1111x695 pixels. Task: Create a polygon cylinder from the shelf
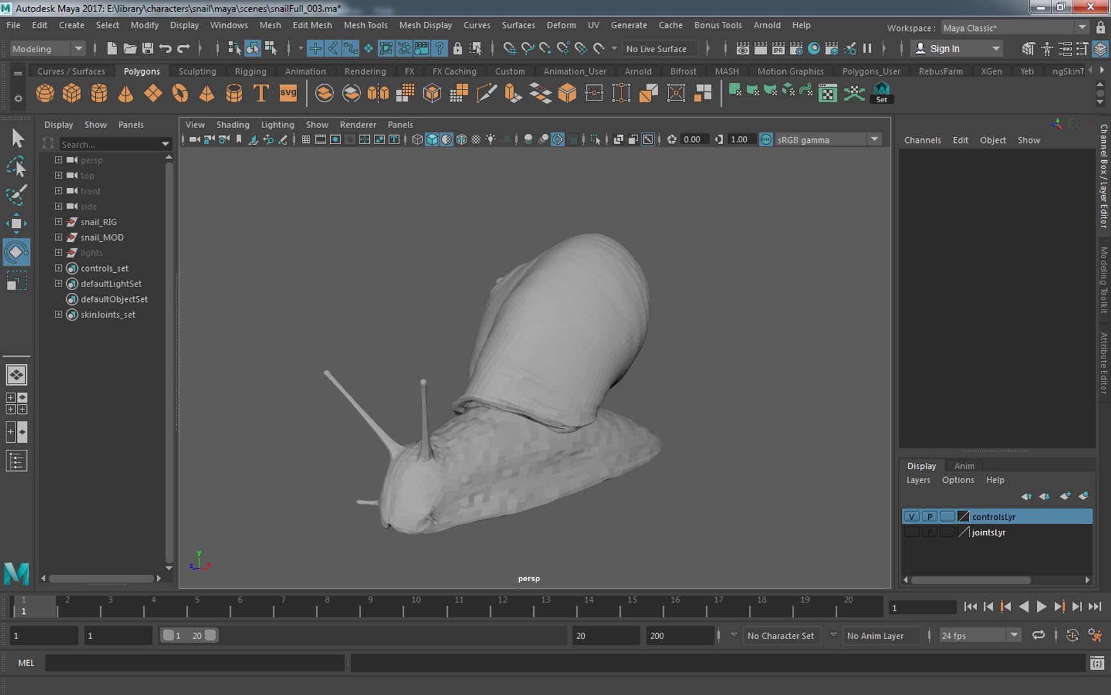99,93
